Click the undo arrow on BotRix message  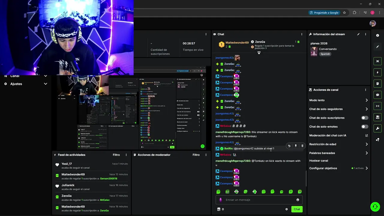tap(289, 146)
